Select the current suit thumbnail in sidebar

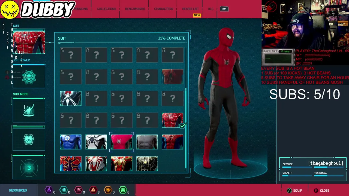tap(29, 42)
